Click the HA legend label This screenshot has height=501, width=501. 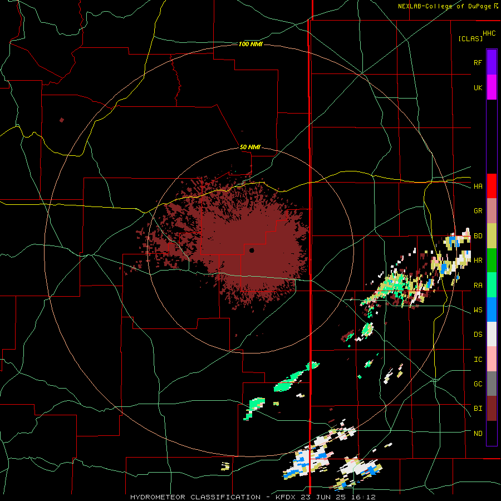(x=478, y=186)
